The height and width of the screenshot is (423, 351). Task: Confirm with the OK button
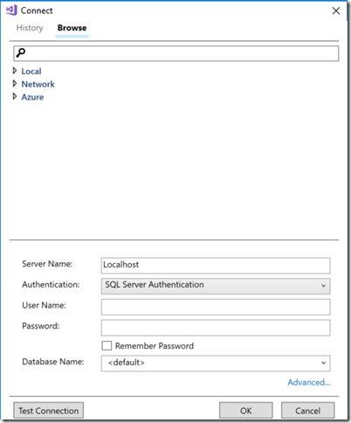[x=246, y=411]
